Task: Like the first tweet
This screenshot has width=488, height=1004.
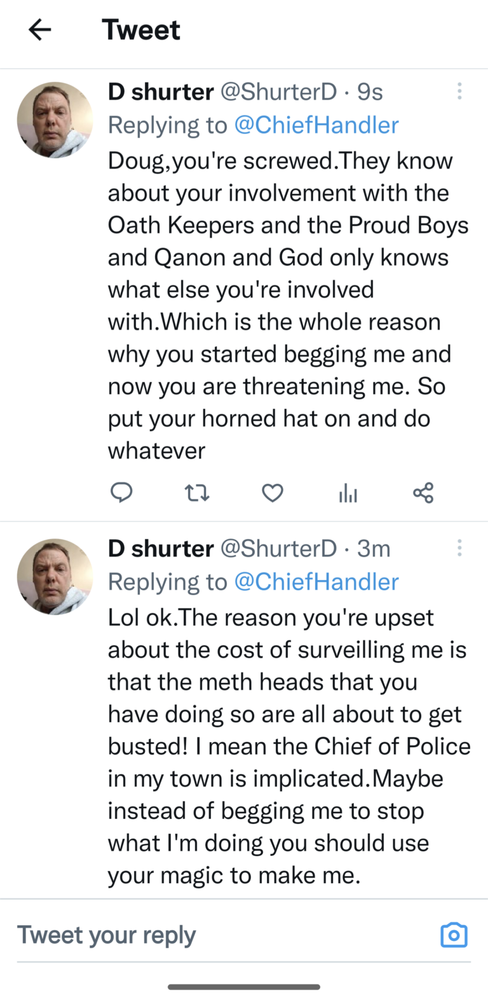Action: pyautogui.click(x=272, y=493)
